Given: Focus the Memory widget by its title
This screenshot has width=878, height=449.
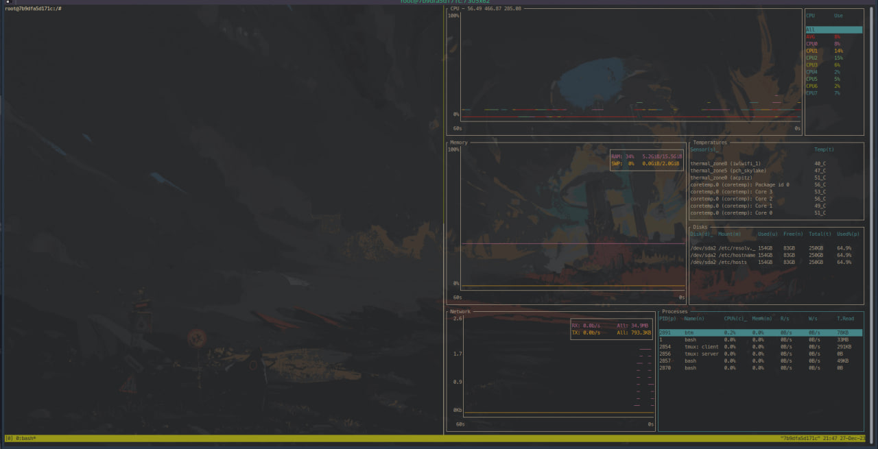Looking at the screenshot, I should (x=459, y=143).
